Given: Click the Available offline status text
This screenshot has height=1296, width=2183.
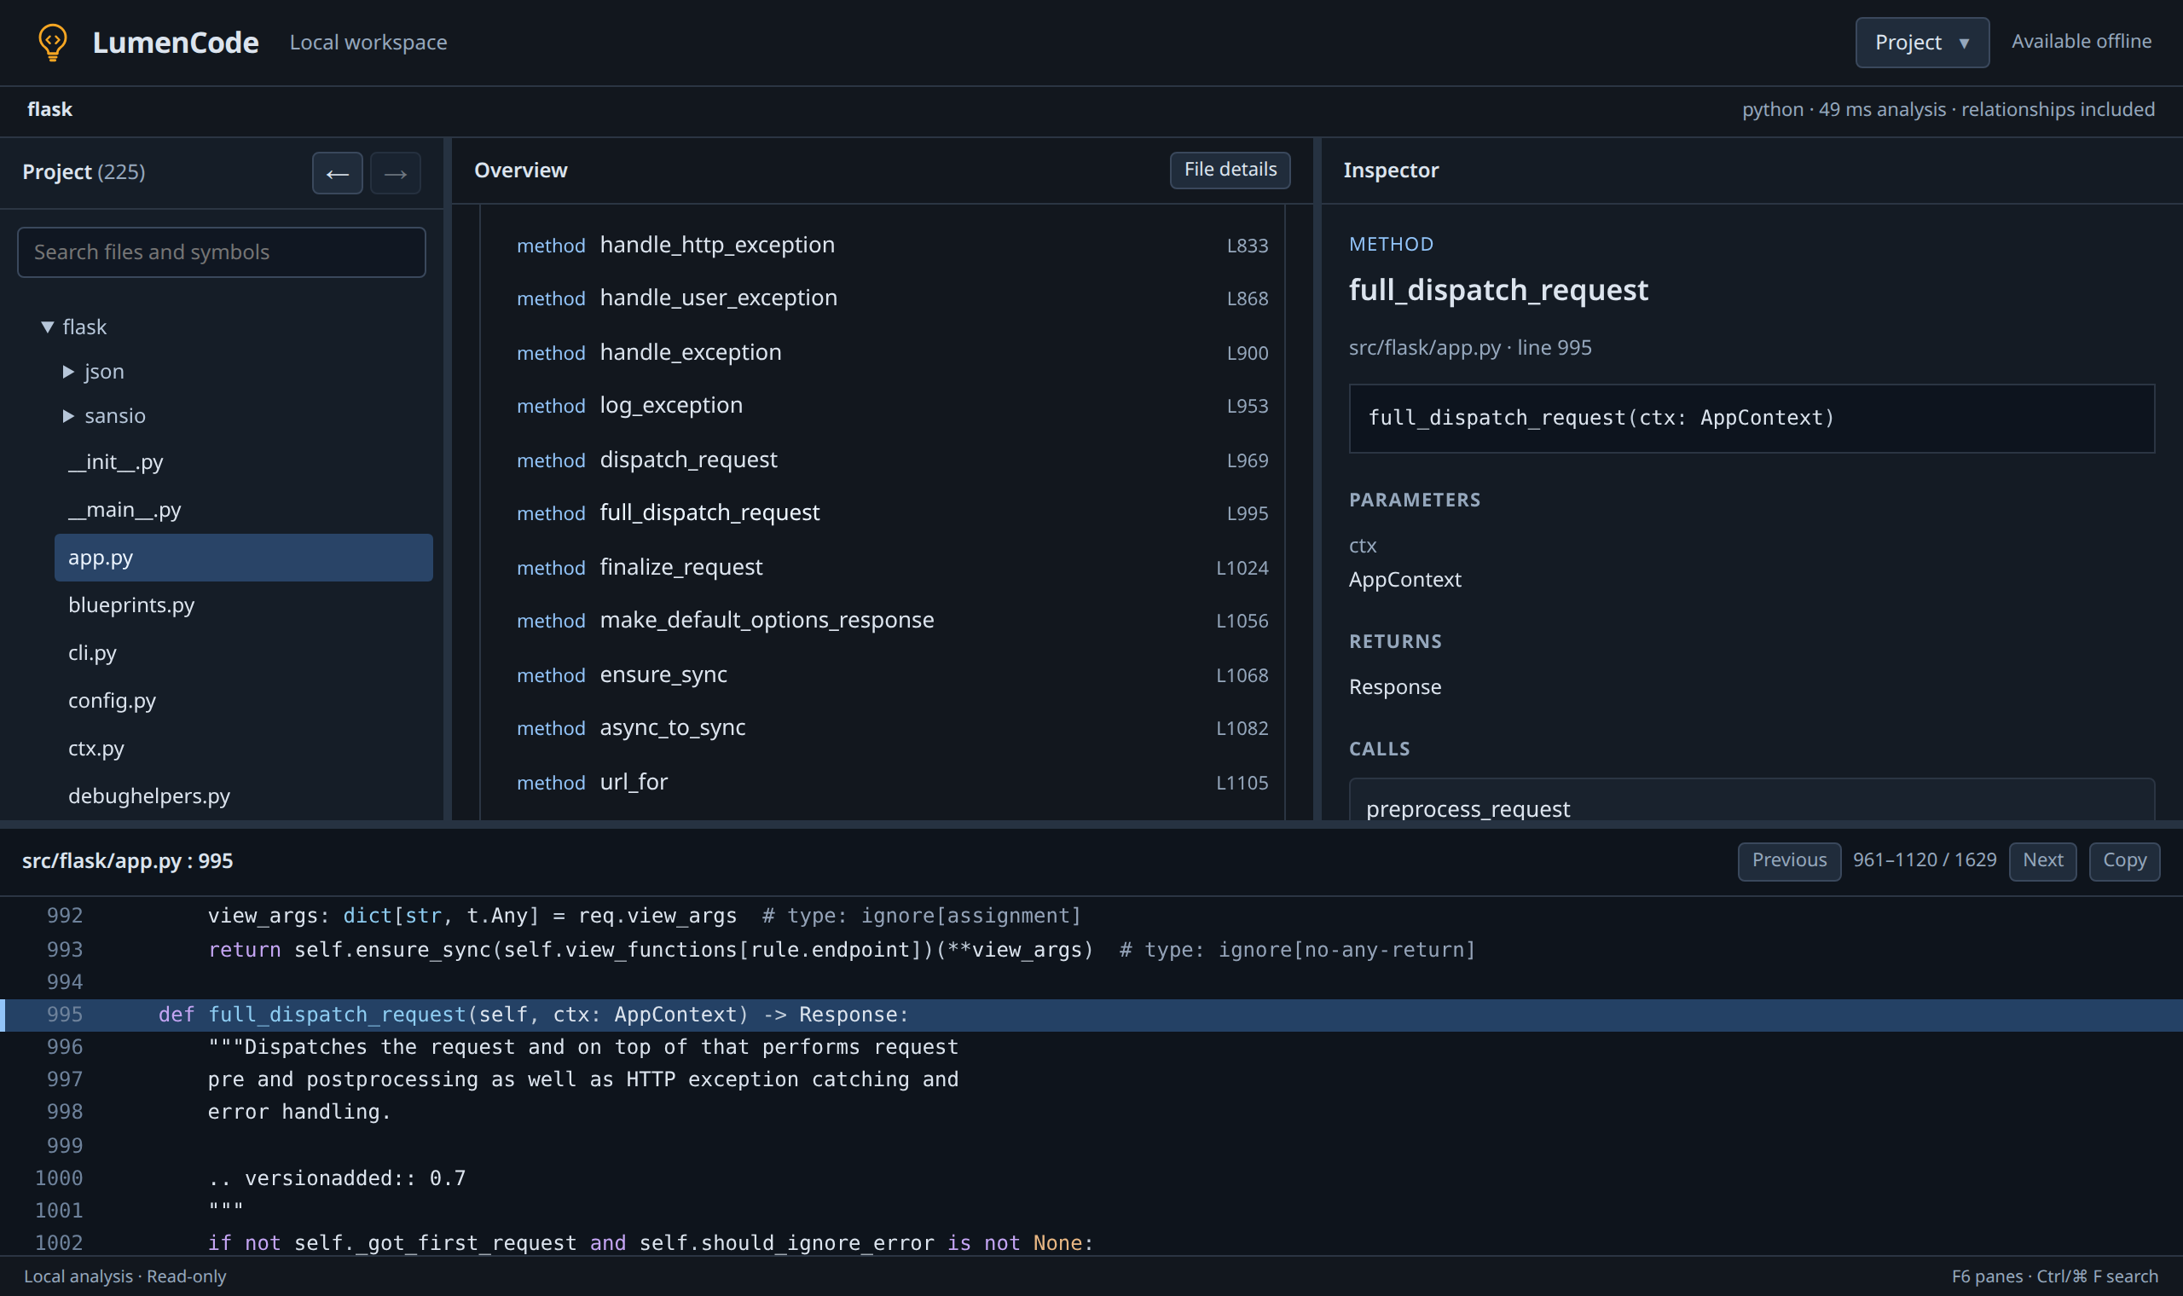Looking at the screenshot, I should [2081, 41].
